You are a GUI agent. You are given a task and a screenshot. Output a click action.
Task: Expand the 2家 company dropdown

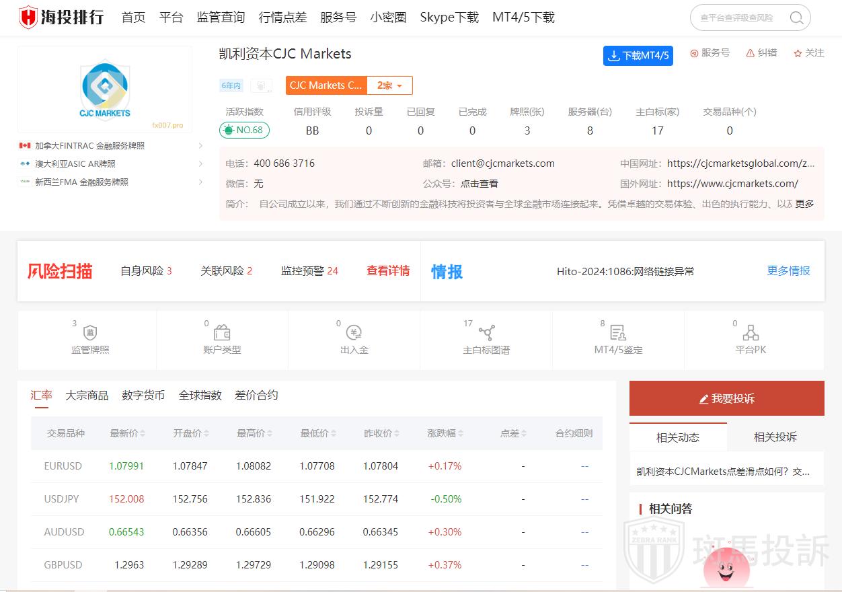pos(389,85)
